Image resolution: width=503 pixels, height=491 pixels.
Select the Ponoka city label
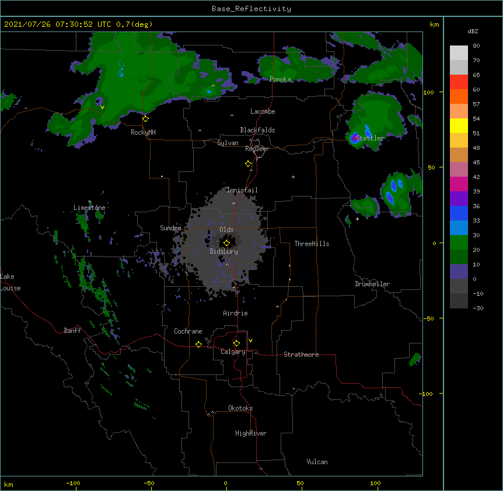280,79
